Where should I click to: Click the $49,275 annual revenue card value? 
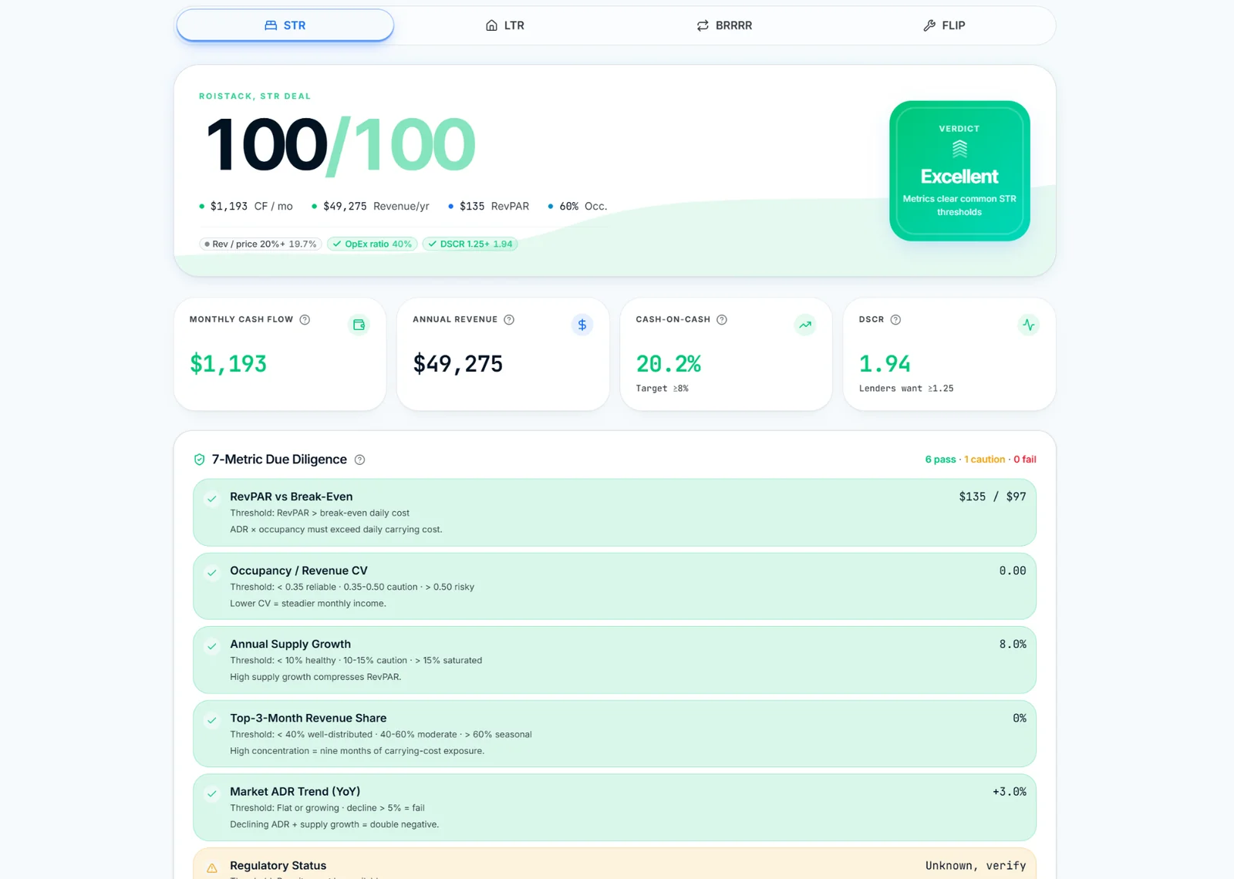[458, 364]
